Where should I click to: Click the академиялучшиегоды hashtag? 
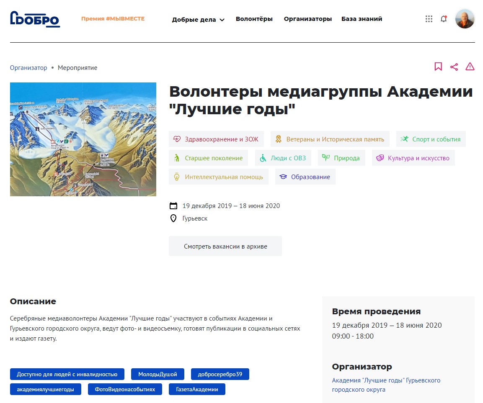pos(46,389)
